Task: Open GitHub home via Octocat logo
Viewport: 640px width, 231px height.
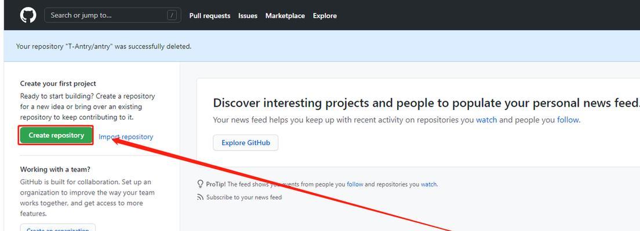Action: 28,16
